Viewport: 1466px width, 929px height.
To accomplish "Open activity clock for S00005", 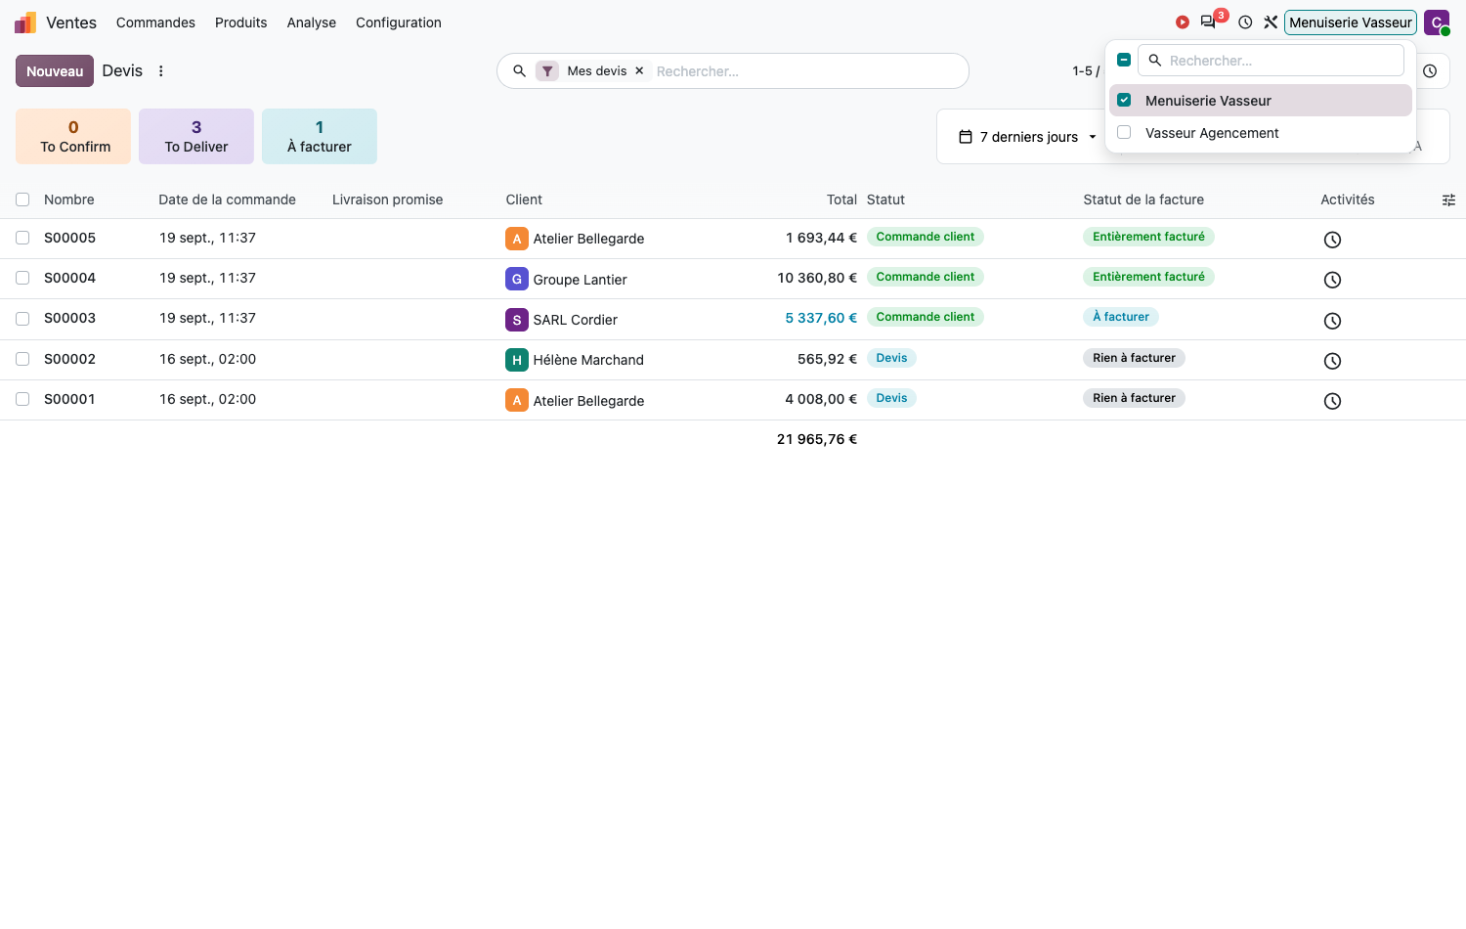I will (x=1332, y=240).
